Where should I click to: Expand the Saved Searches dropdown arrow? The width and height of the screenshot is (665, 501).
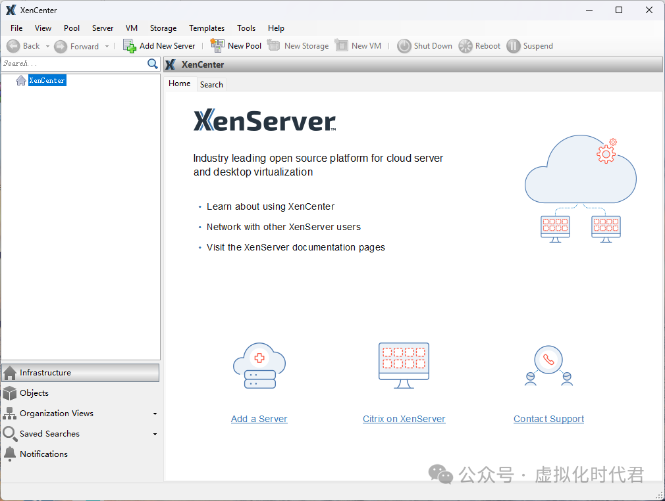pos(155,434)
